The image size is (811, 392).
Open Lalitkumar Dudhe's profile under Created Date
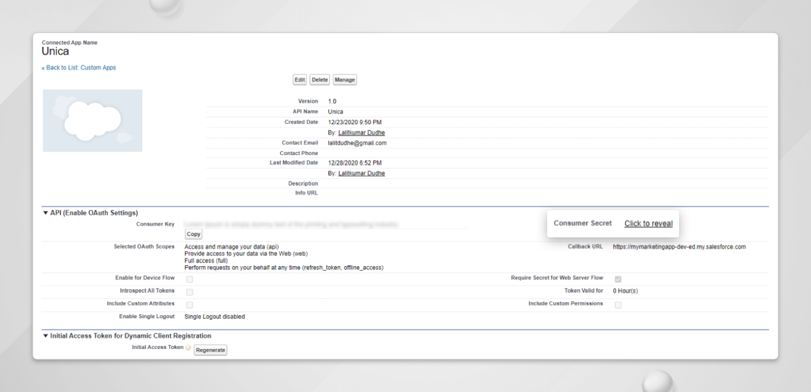[x=361, y=132]
